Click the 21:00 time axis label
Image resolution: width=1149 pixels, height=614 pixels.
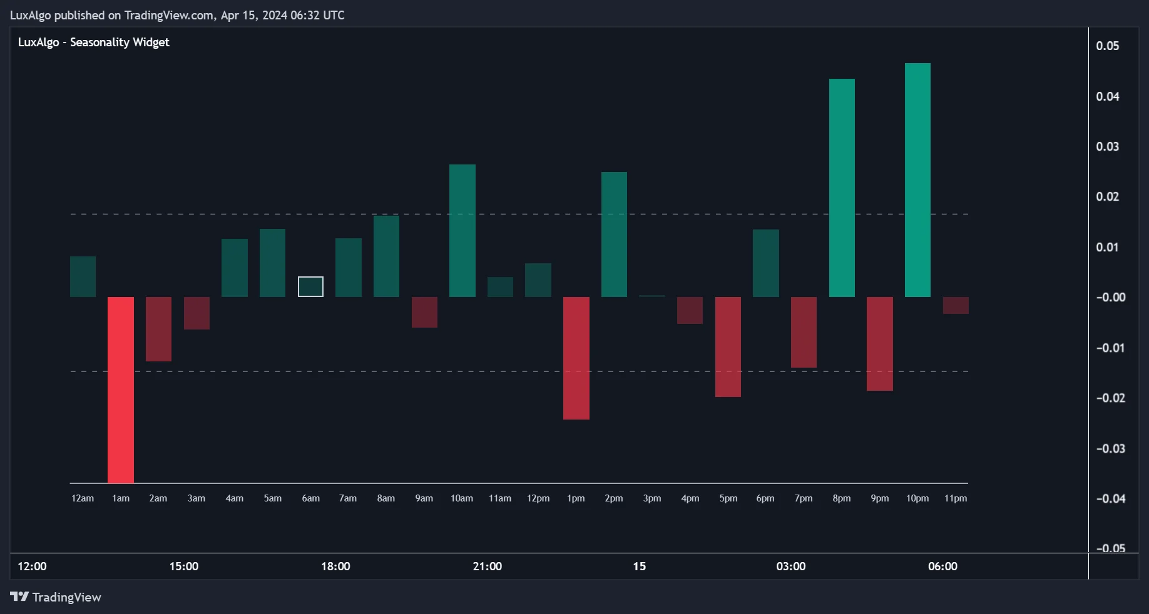(x=488, y=566)
